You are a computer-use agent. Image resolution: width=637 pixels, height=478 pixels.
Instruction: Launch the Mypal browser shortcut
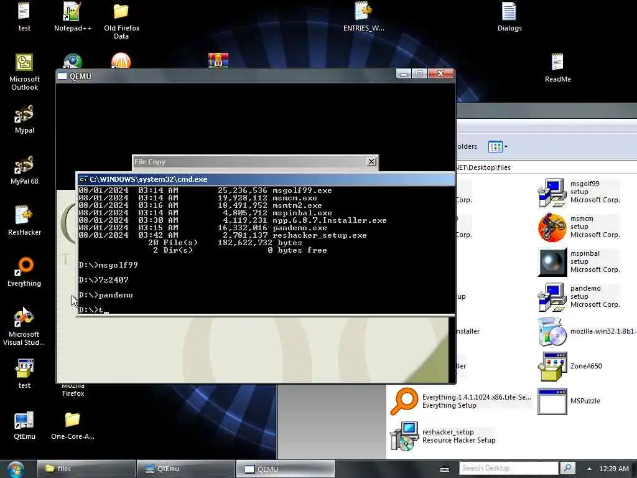click(x=24, y=119)
